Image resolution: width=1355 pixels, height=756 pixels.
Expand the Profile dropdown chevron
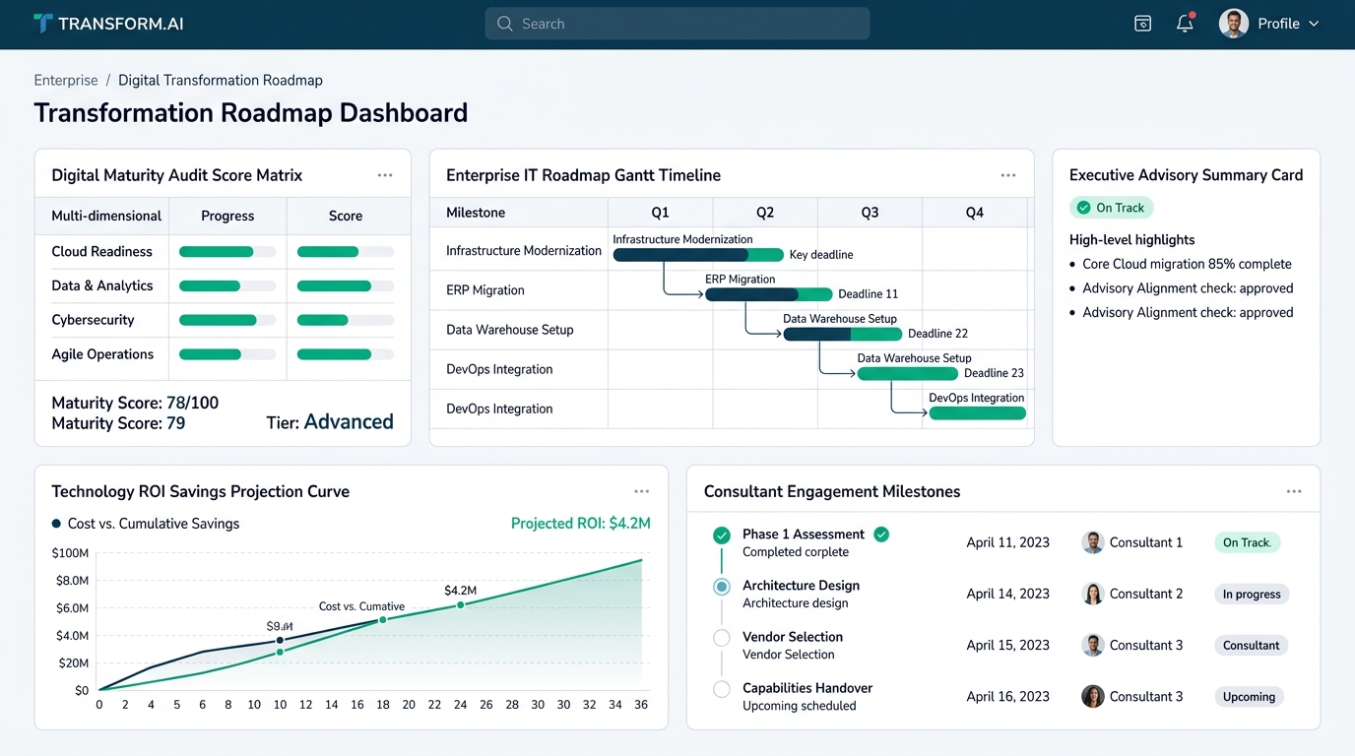(x=1314, y=24)
